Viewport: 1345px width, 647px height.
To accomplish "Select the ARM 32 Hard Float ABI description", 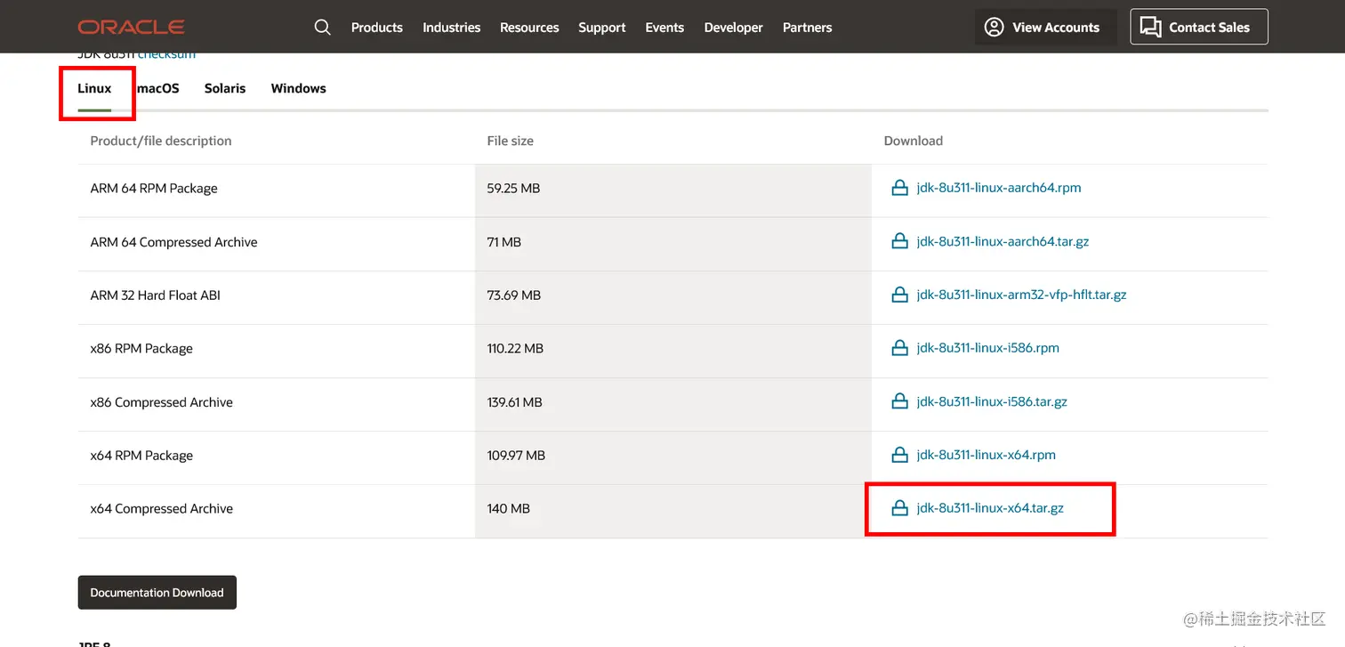I will pos(156,295).
